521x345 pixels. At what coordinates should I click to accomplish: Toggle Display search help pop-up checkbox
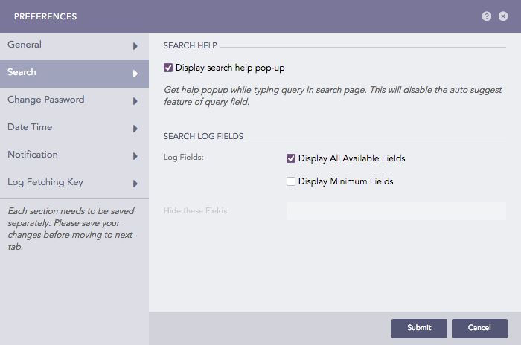click(x=168, y=68)
